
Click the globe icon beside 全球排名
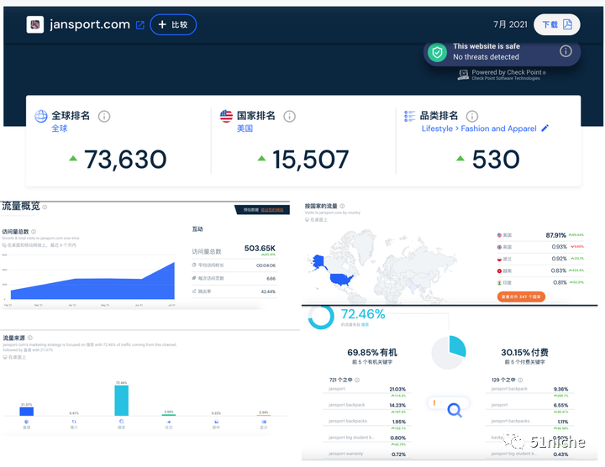tap(41, 116)
